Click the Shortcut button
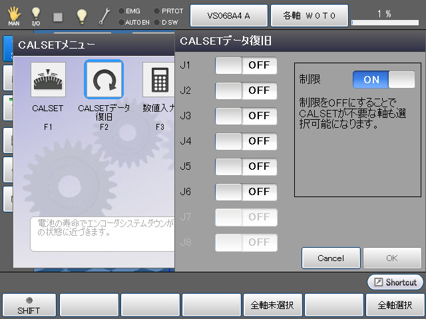 click(x=395, y=282)
